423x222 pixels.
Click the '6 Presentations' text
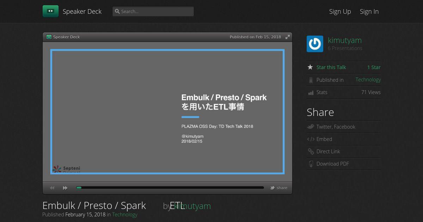point(345,48)
